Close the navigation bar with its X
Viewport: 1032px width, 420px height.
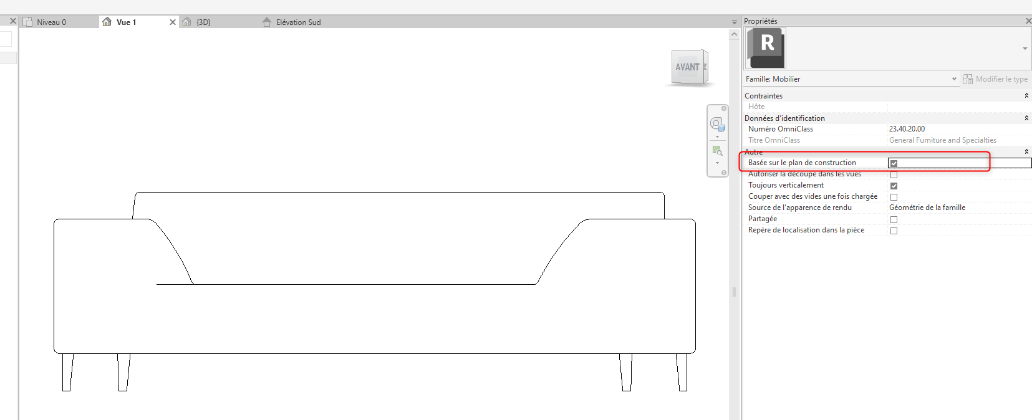pos(724,108)
